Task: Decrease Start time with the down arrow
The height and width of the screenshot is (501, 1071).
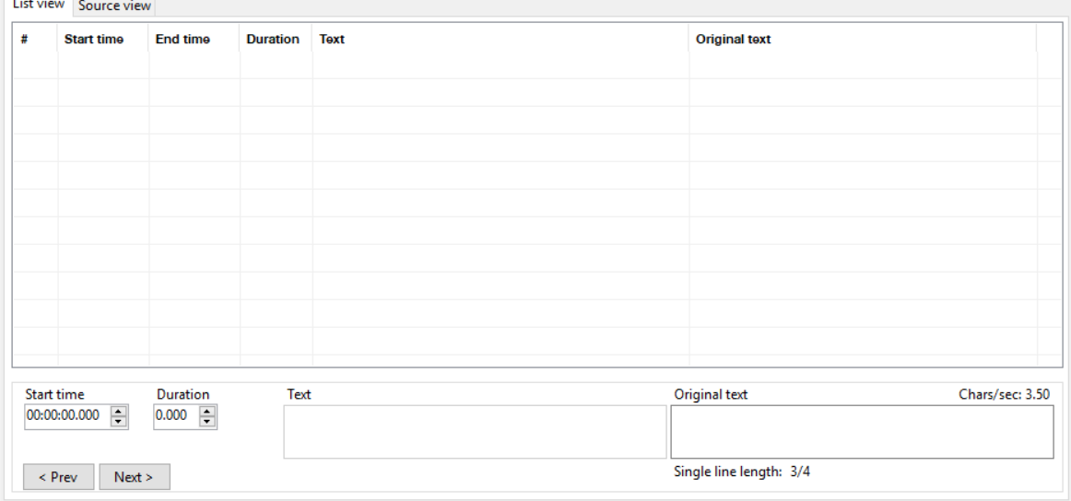Action: coord(118,422)
